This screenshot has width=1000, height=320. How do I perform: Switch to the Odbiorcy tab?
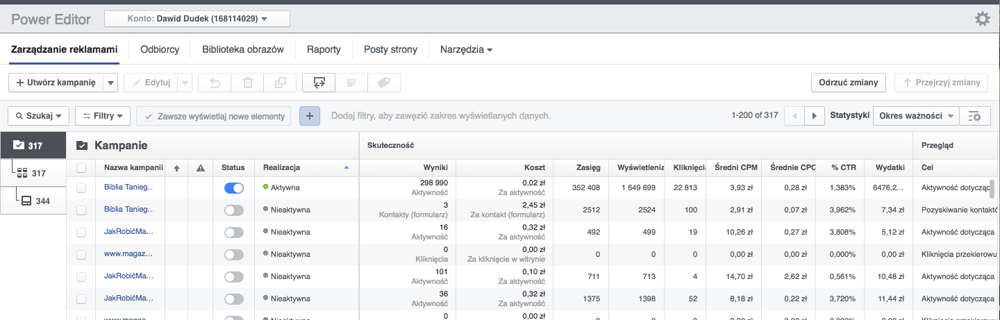click(x=160, y=50)
